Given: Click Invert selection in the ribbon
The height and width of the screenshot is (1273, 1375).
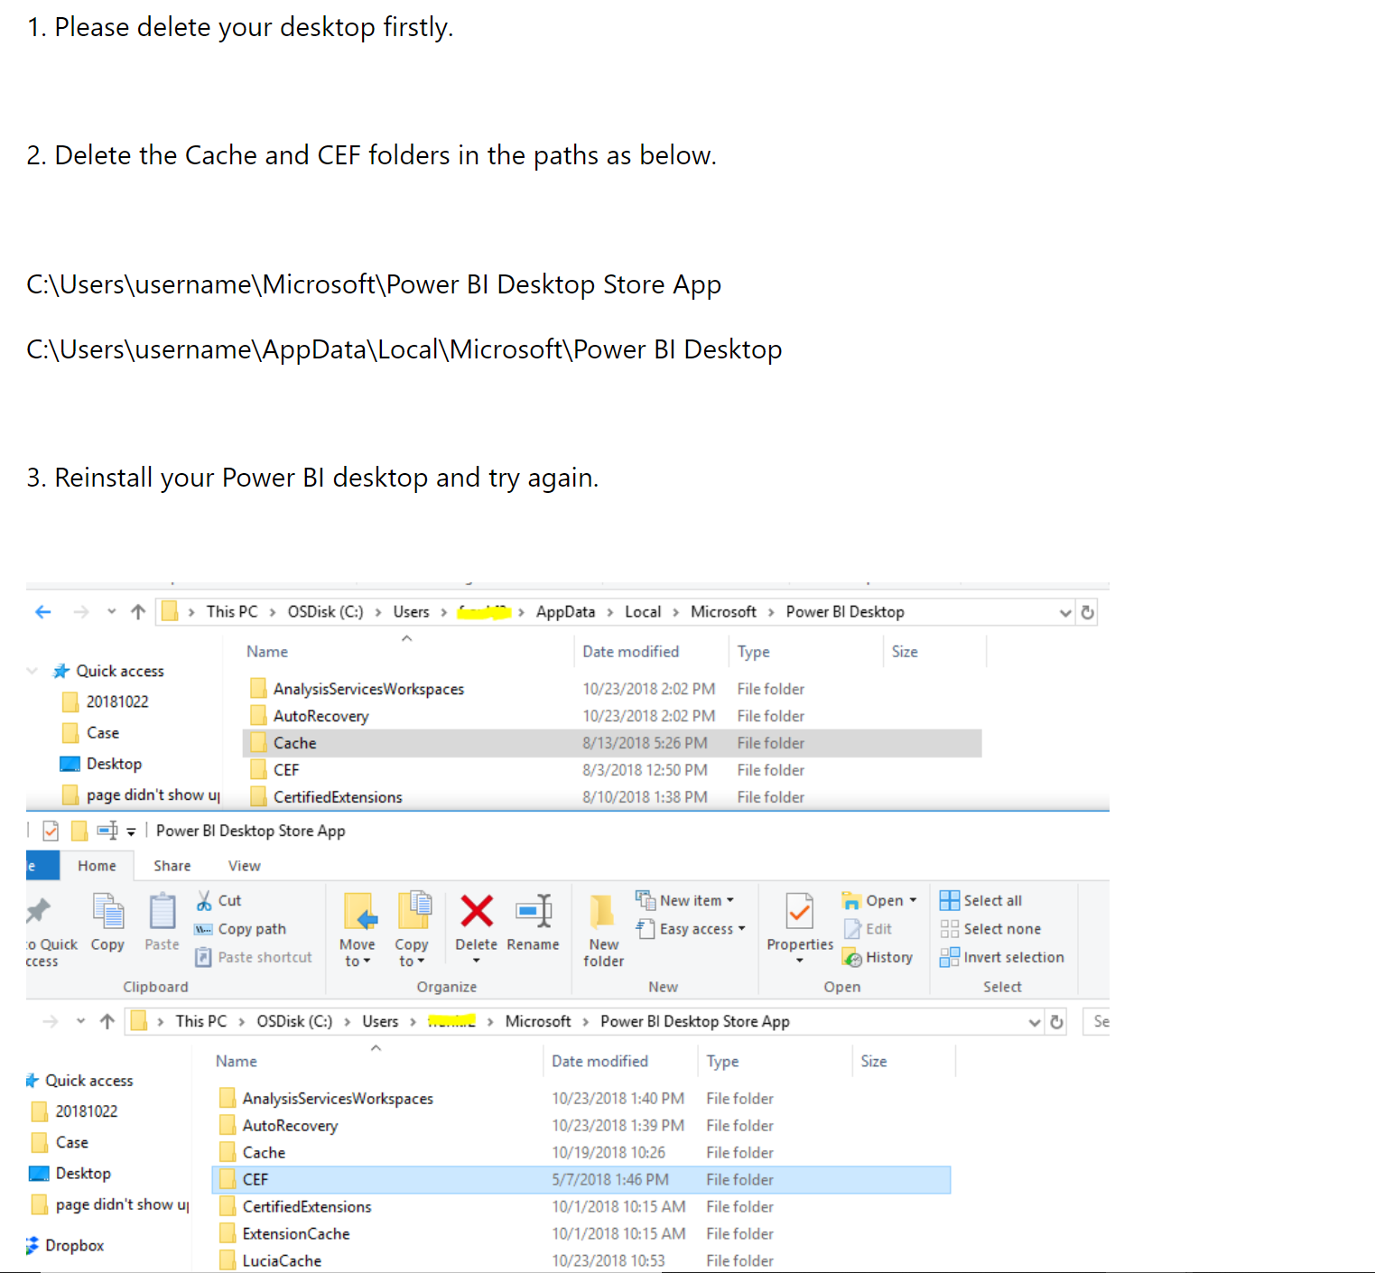Looking at the screenshot, I should coord(1002,957).
